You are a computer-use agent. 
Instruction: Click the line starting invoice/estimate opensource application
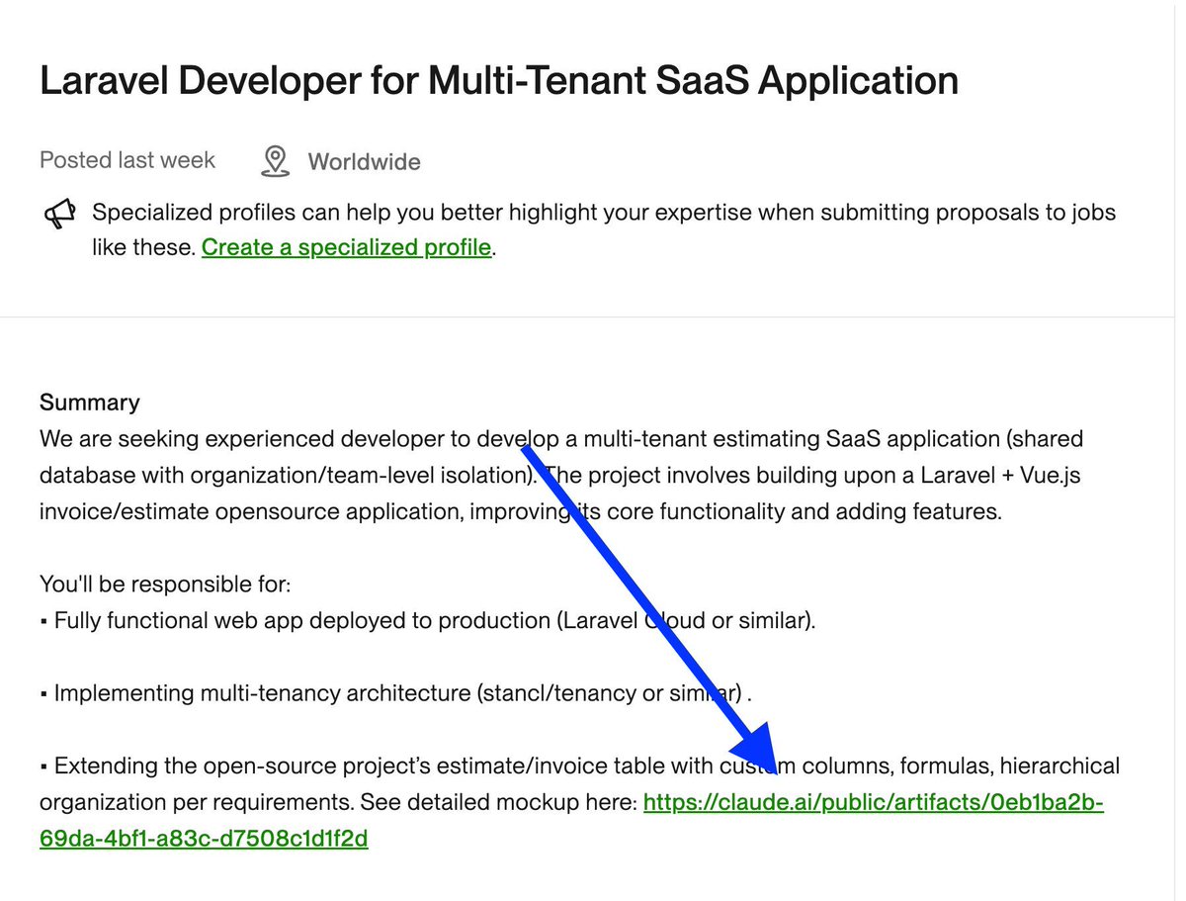[x=521, y=512]
